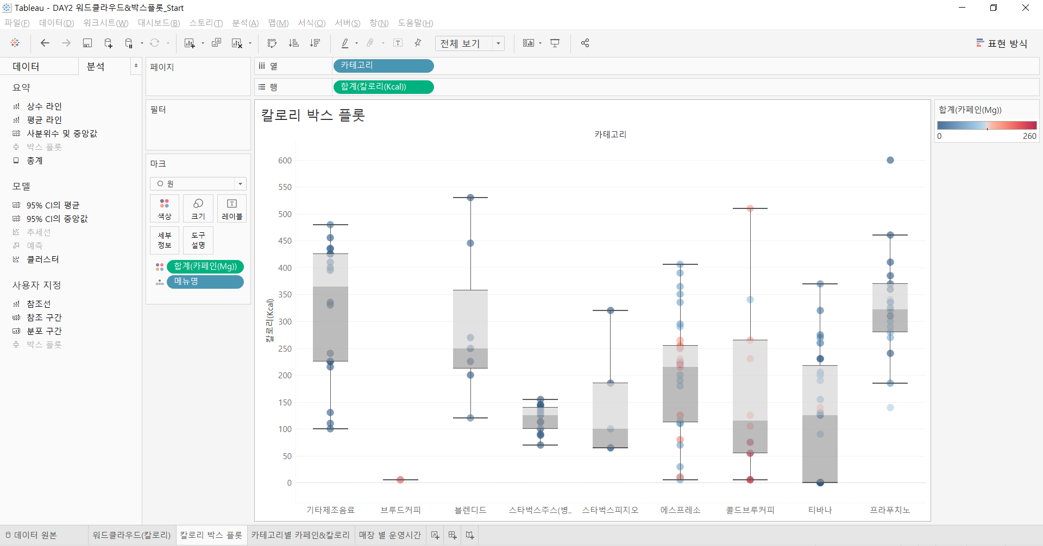
Task: Select the 카테고리 pill on Columns shelf
Action: click(383, 66)
